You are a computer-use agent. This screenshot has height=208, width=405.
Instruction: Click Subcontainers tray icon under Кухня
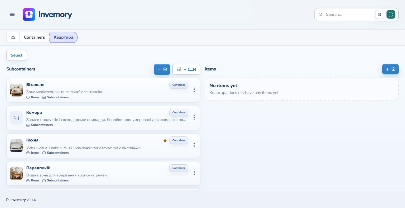44,153
